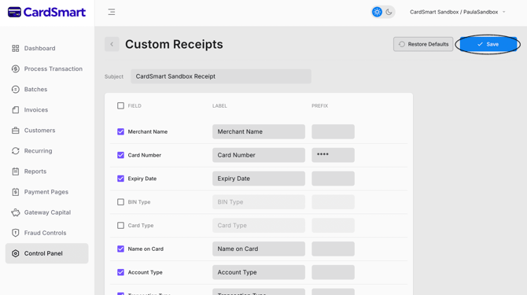The image size is (527, 295).
Task: Click the Reports clipboard icon
Action: [16, 171]
